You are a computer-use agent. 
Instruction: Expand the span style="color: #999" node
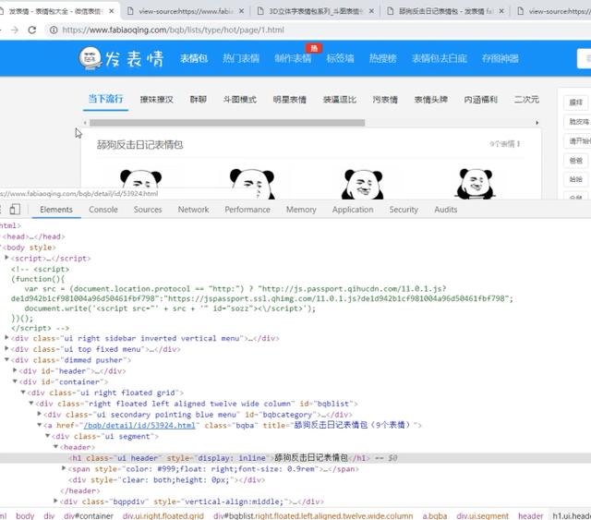pyautogui.click(x=64, y=468)
